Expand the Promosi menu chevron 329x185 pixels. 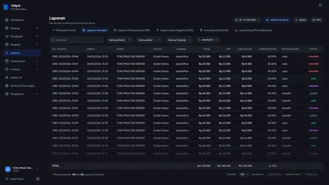(37, 69)
